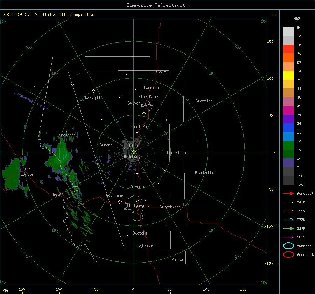The image size is (315, 294).
Task: Click the HighRiver city label
Action: pos(145,245)
